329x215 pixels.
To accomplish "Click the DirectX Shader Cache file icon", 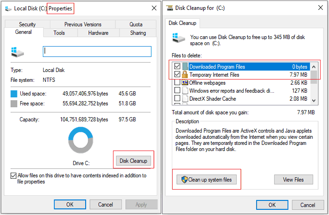I will tap(185, 98).
